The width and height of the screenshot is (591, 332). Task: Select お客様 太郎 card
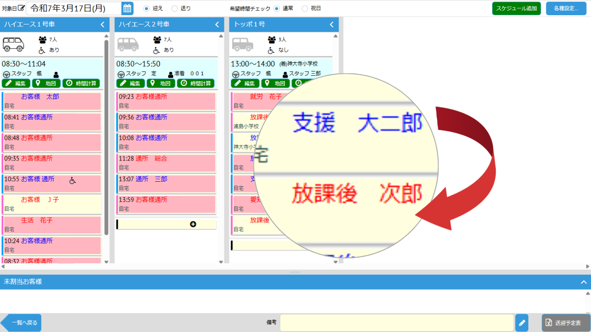52,101
